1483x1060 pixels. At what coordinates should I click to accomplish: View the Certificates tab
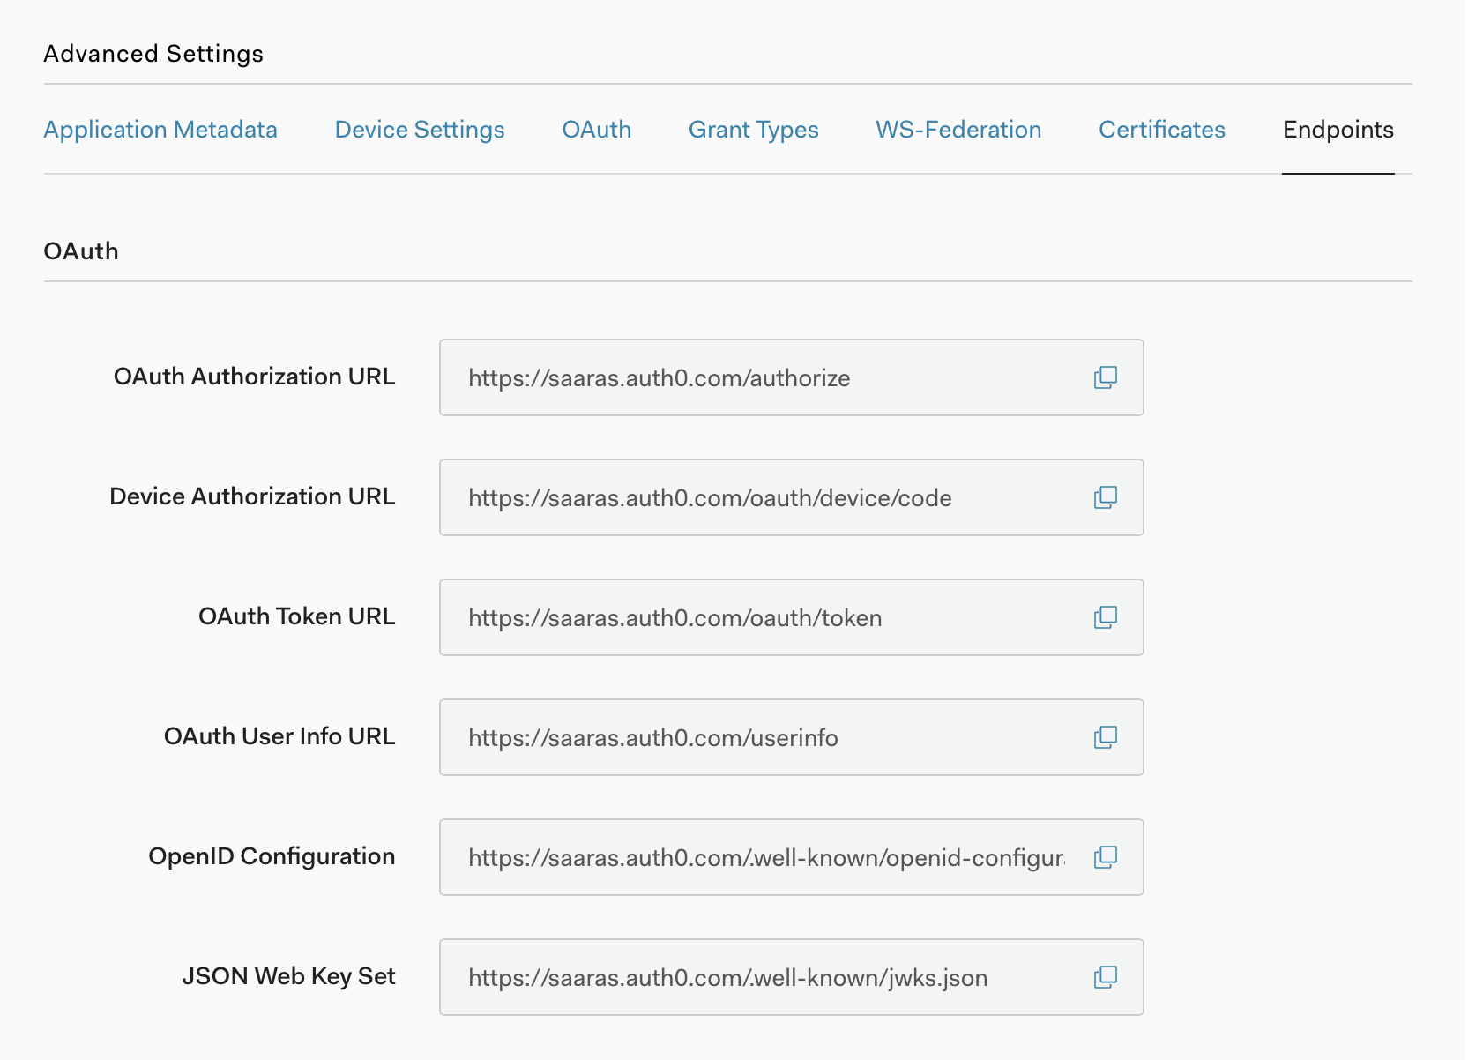1162,130
